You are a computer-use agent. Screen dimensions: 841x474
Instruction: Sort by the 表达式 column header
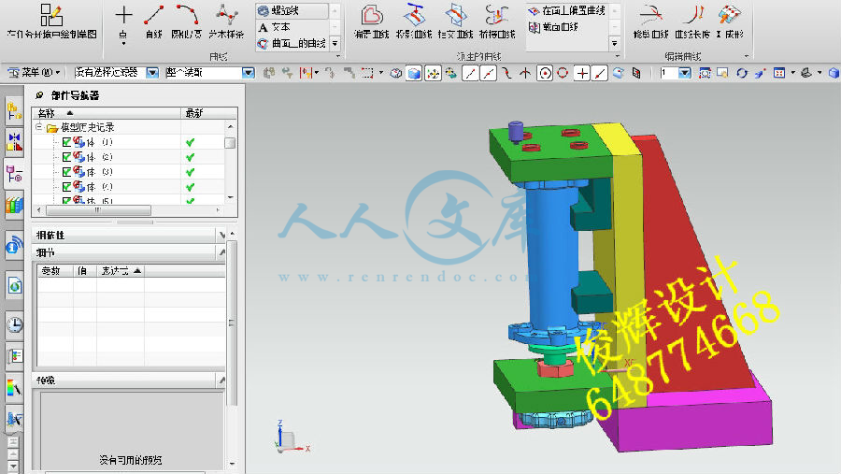pyautogui.click(x=121, y=271)
